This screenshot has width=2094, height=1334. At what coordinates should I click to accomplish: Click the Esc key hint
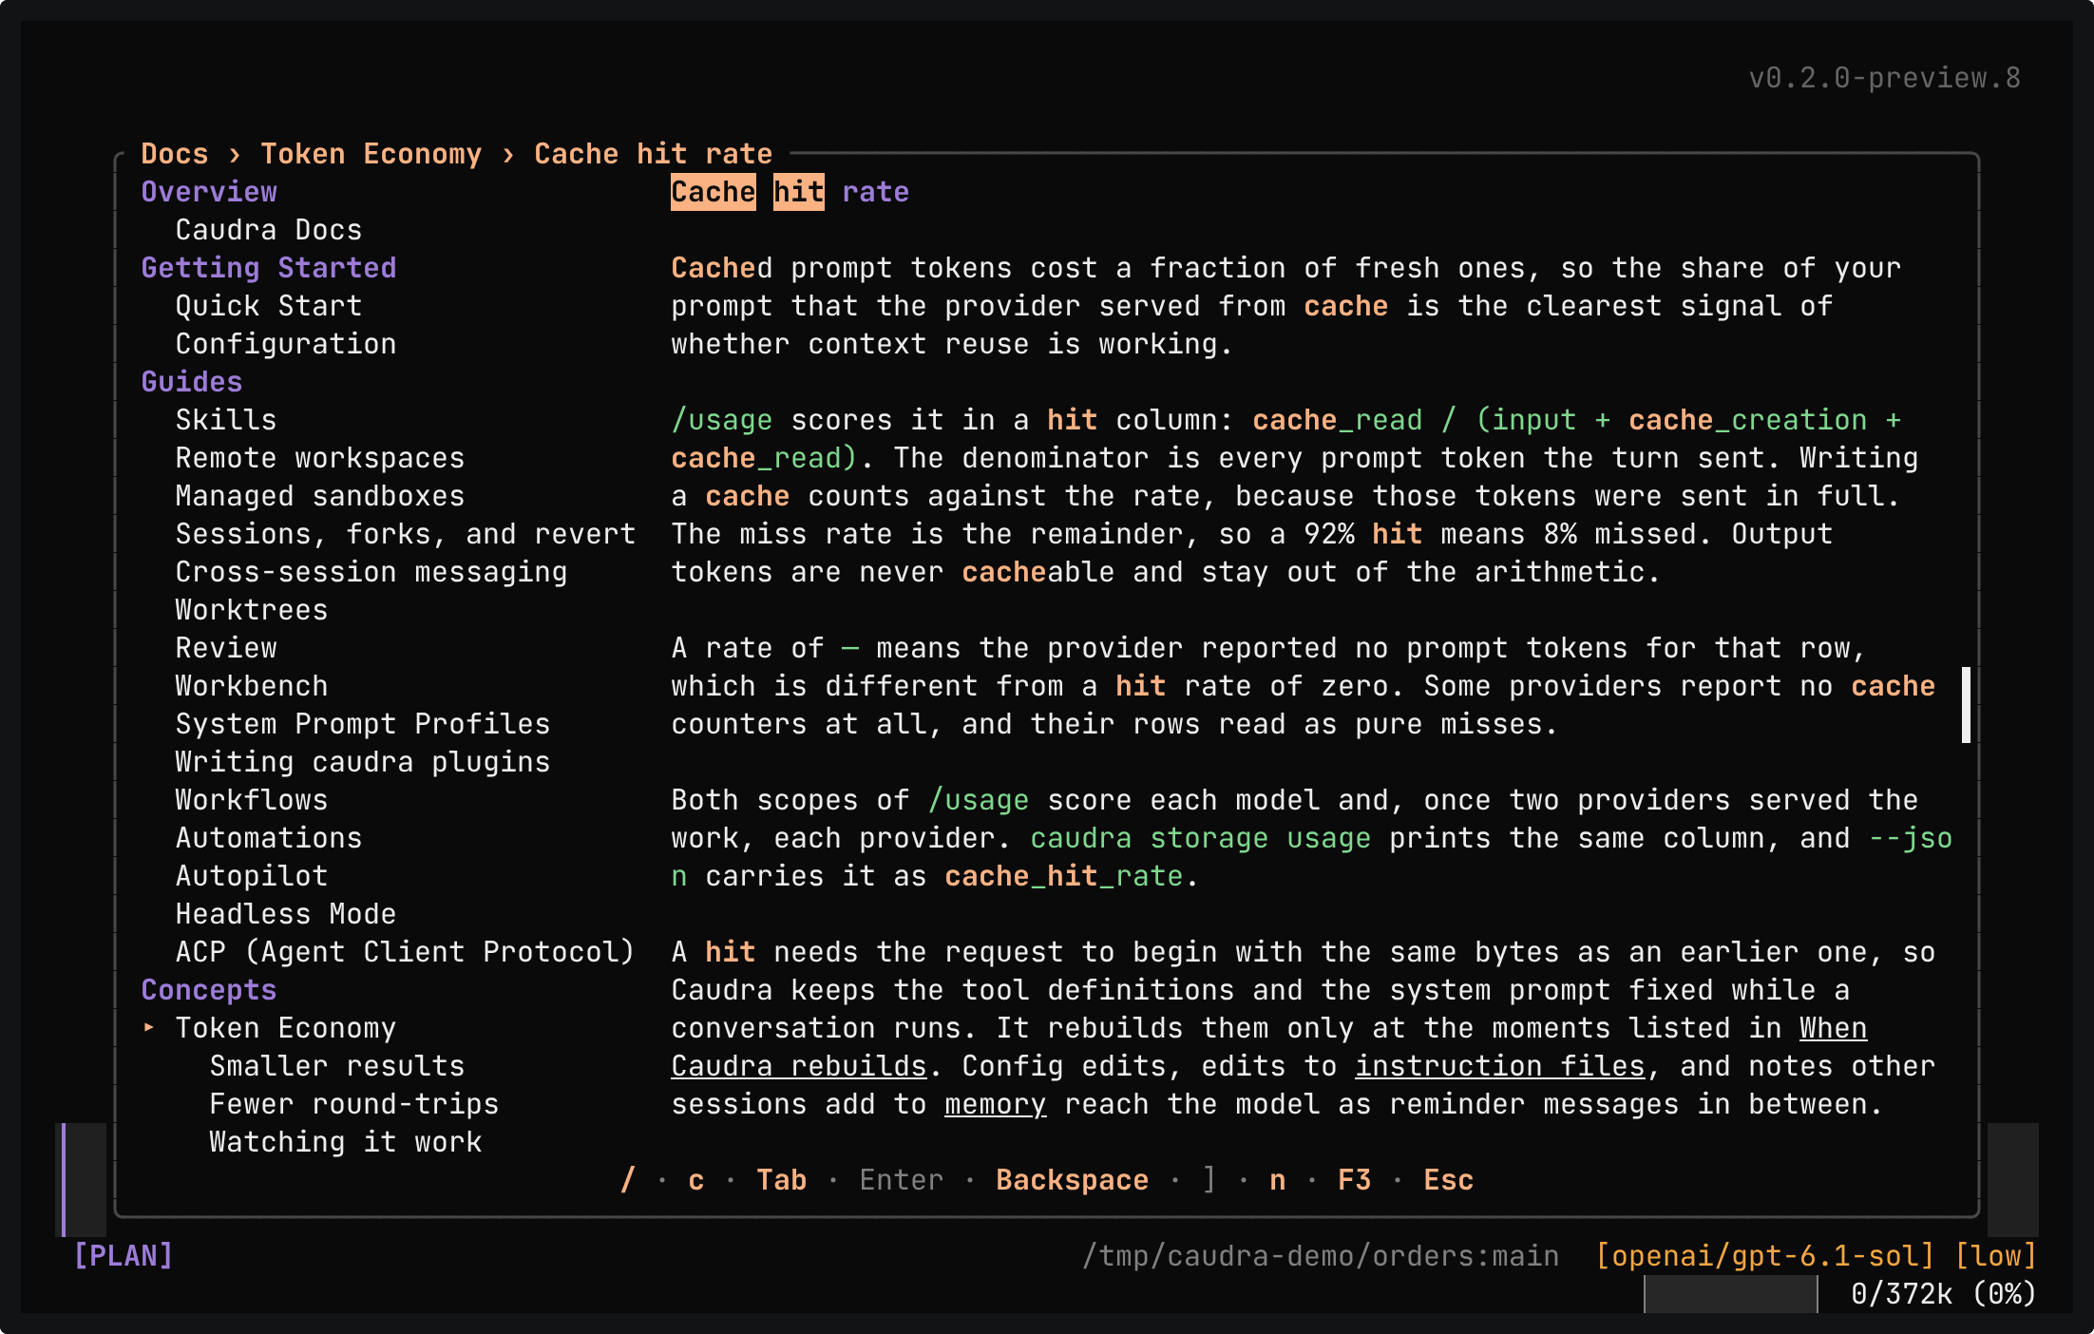tap(1449, 1180)
